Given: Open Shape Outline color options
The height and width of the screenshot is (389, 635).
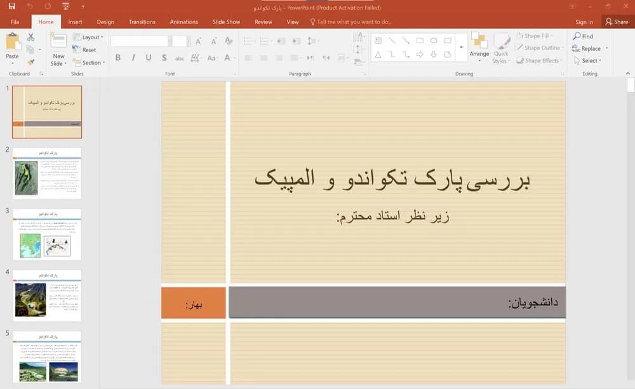Looking at the screenshot, I should click(x=540, y=48).
